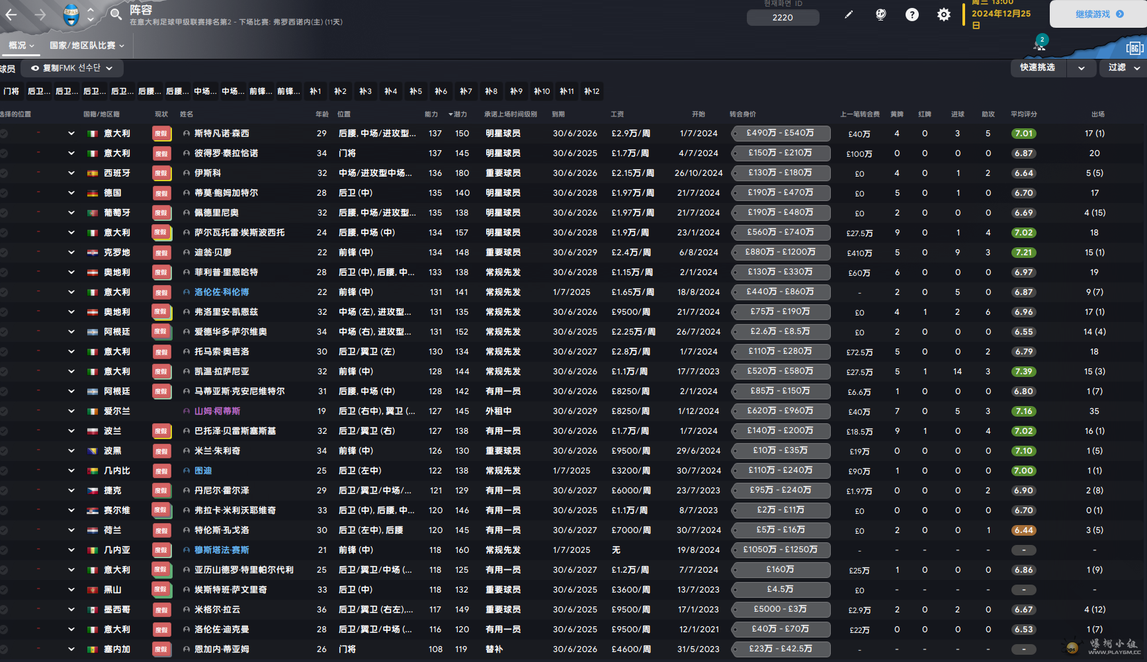Open the 国家/地区队比赛 tab
The height and width of the screenshot is (662, 1147).
[87, 46]
